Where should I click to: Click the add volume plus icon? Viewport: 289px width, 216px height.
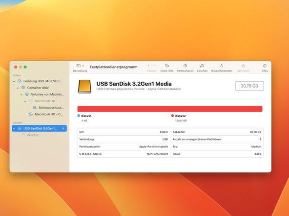point(148,66)
